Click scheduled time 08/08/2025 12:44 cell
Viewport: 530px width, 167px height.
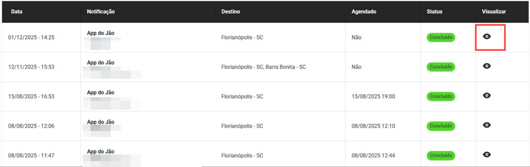(373, 156)
